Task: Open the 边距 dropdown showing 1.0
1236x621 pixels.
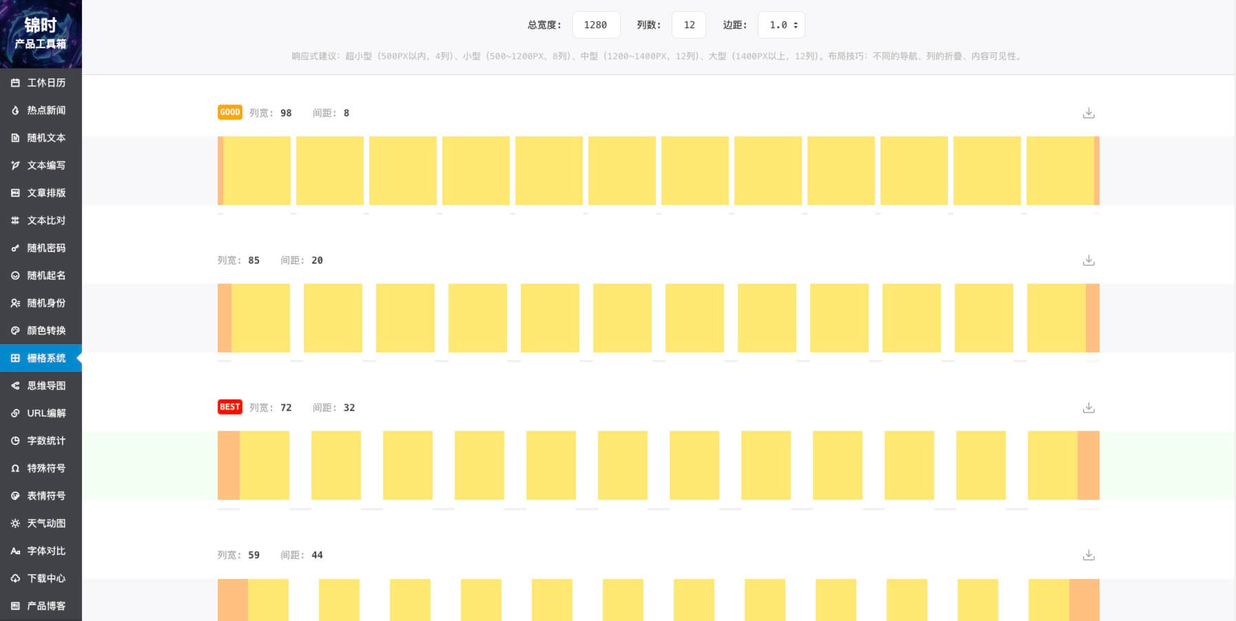Action: coord(782,25)
